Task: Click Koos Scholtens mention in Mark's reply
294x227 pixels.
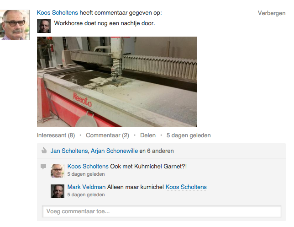Action: (186, 187)
